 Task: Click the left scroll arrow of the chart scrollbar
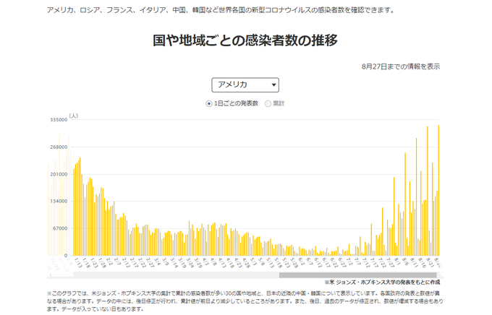point(50,275)
